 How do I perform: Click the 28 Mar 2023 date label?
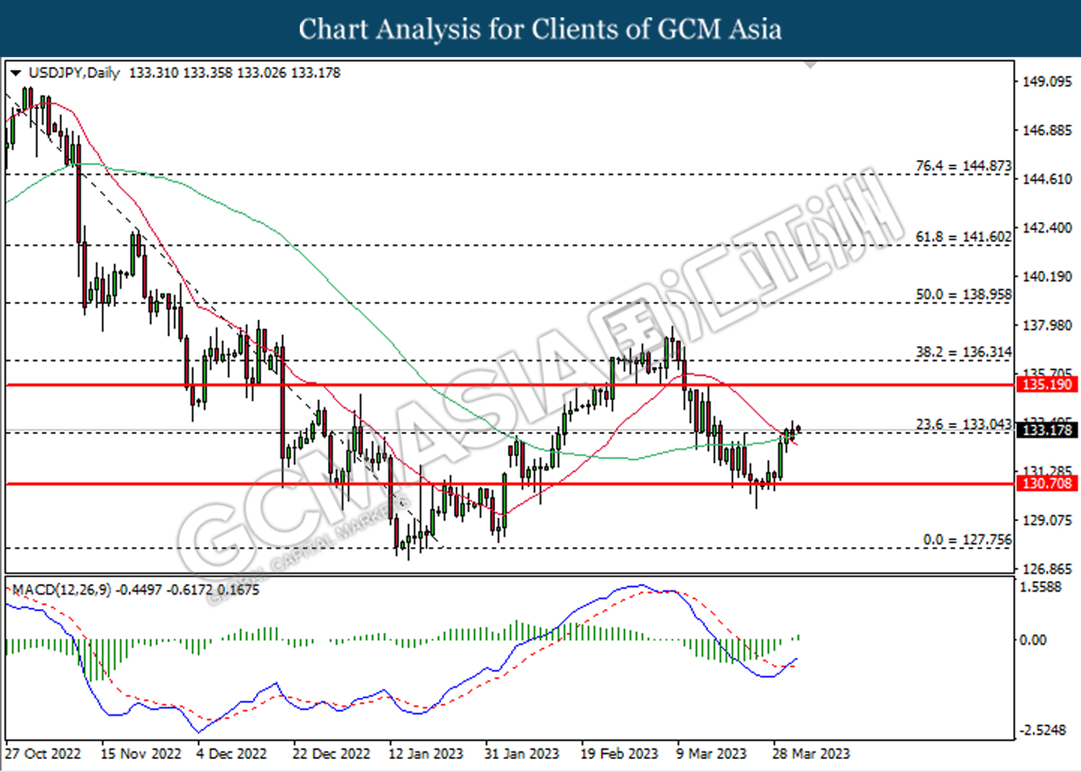point(811,754)
